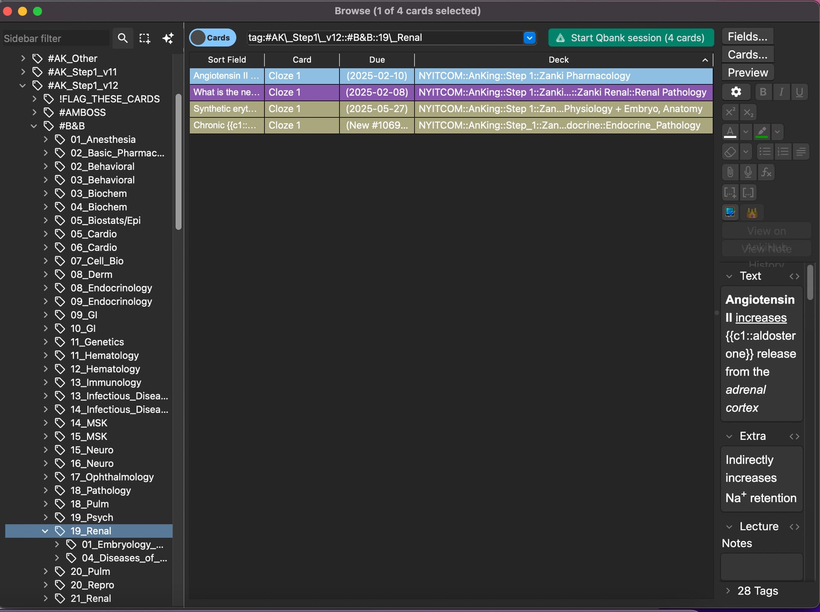
Task: Click the eraser remove formatting icon
Action: pyautogui.click(x=730, y=152)
